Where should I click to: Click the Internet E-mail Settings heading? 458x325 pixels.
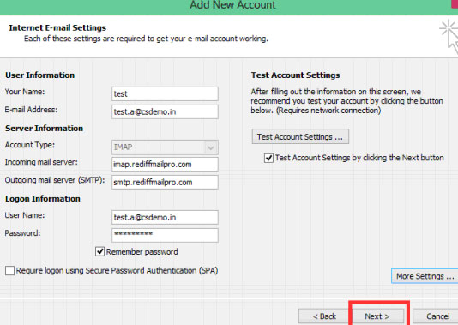tap(57, 27)
